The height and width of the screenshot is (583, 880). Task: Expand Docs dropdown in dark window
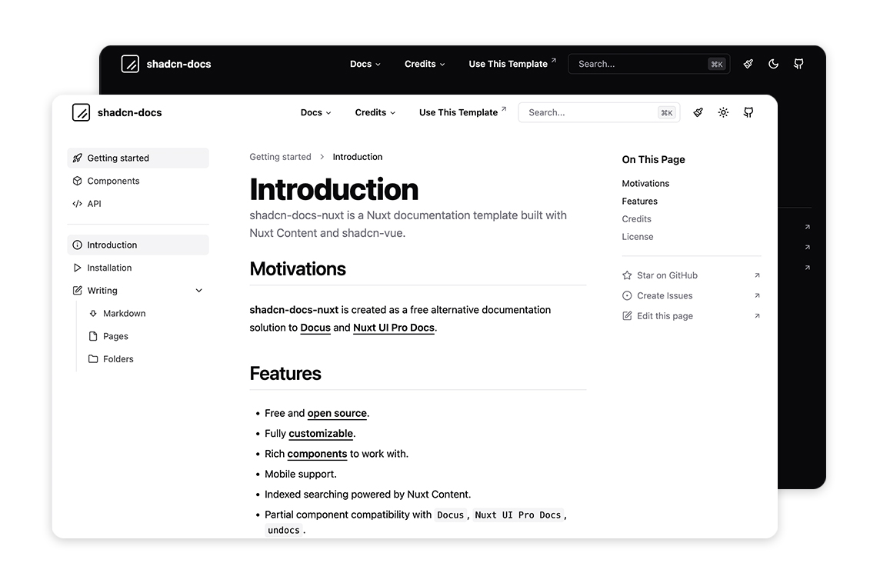point(365,64)
